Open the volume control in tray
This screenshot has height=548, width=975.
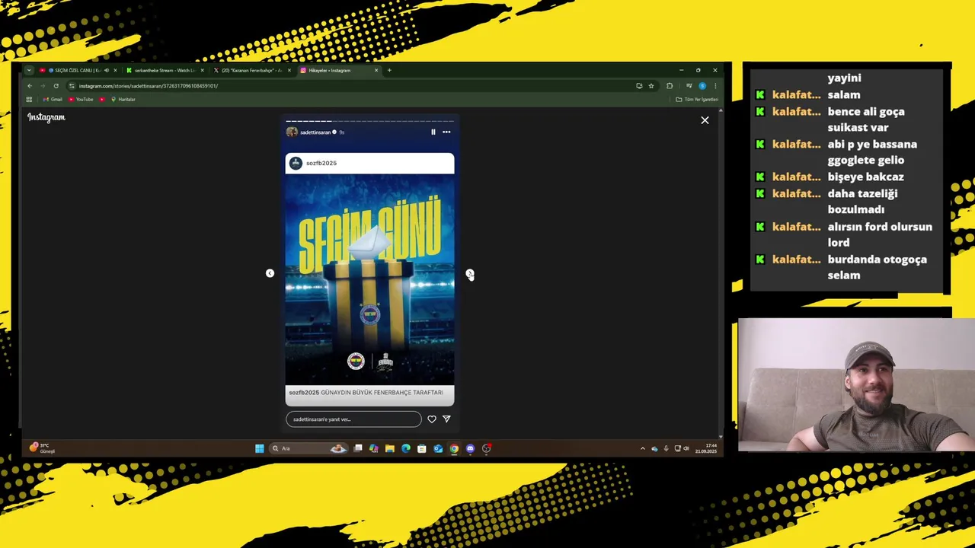click(686, 448)
